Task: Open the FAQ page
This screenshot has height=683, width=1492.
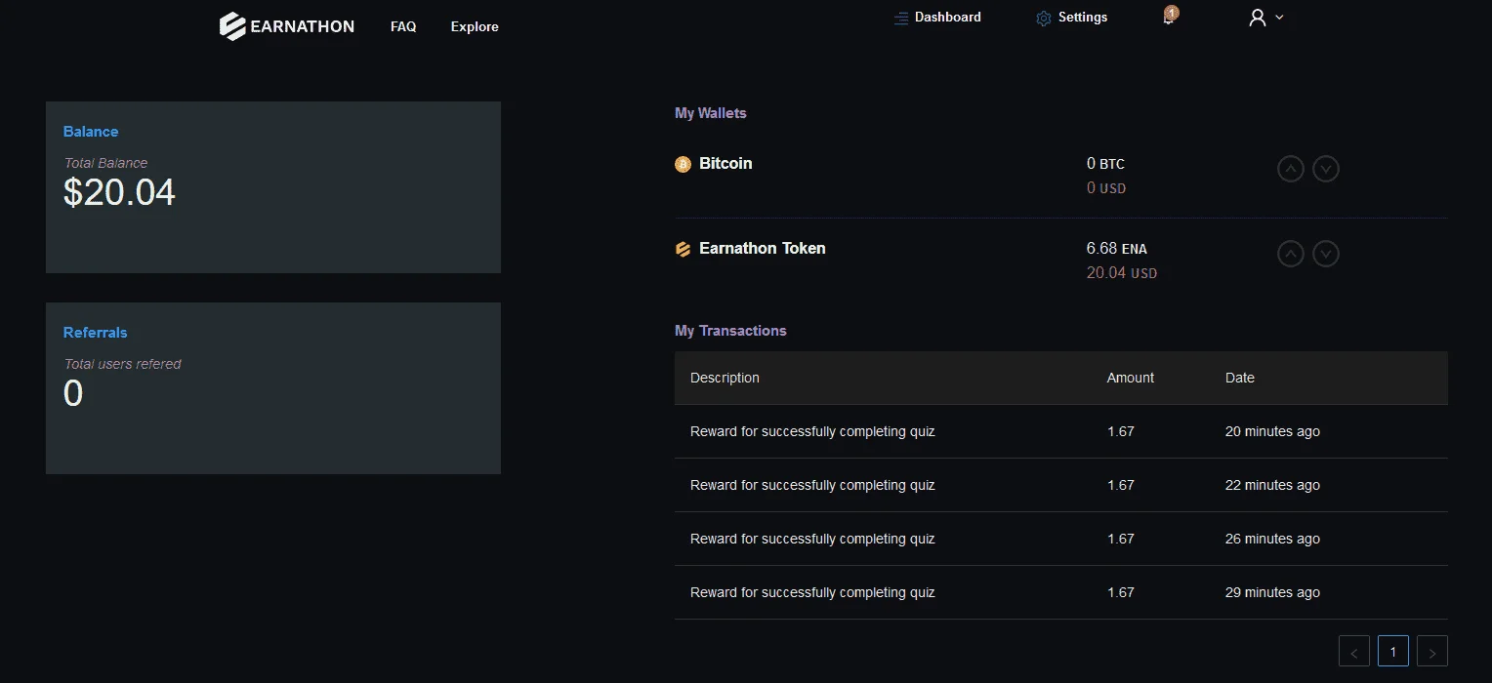Action: click(403, 26)
